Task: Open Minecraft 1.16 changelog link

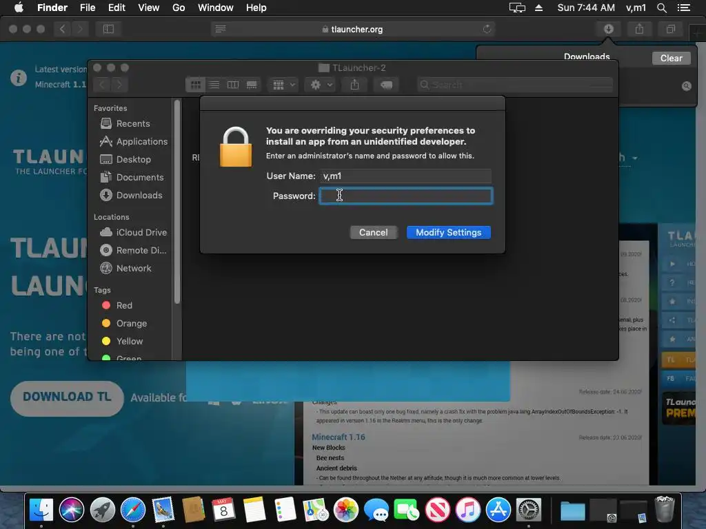Action: [x=339, y=437]
